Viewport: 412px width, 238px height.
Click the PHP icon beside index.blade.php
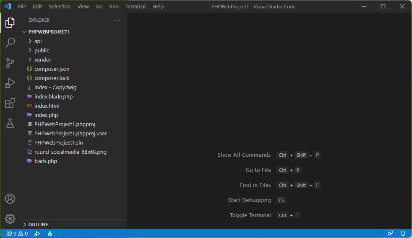tap(29, 96)
